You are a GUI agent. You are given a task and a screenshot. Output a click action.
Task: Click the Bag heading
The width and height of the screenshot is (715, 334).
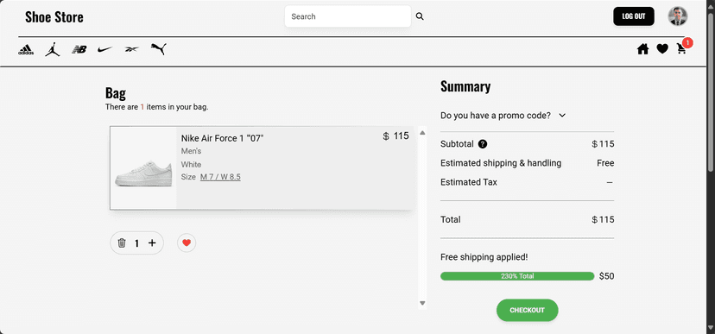tap(116, 93)
